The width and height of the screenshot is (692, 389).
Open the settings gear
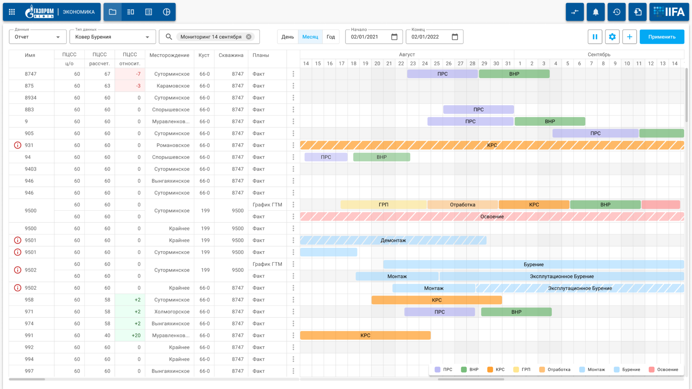point(612,37)
